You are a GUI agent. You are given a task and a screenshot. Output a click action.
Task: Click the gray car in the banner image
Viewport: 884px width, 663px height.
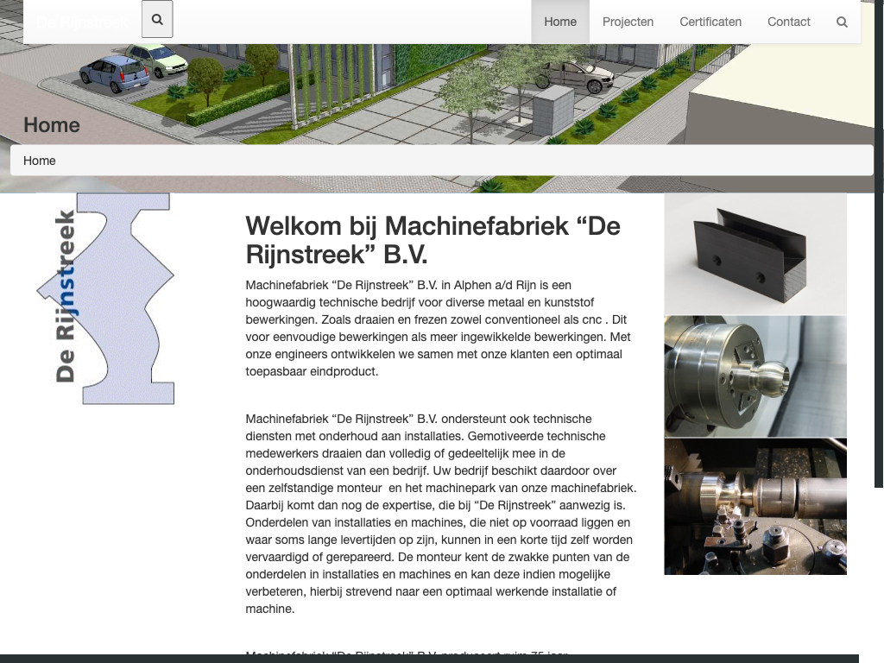(572, 76)
